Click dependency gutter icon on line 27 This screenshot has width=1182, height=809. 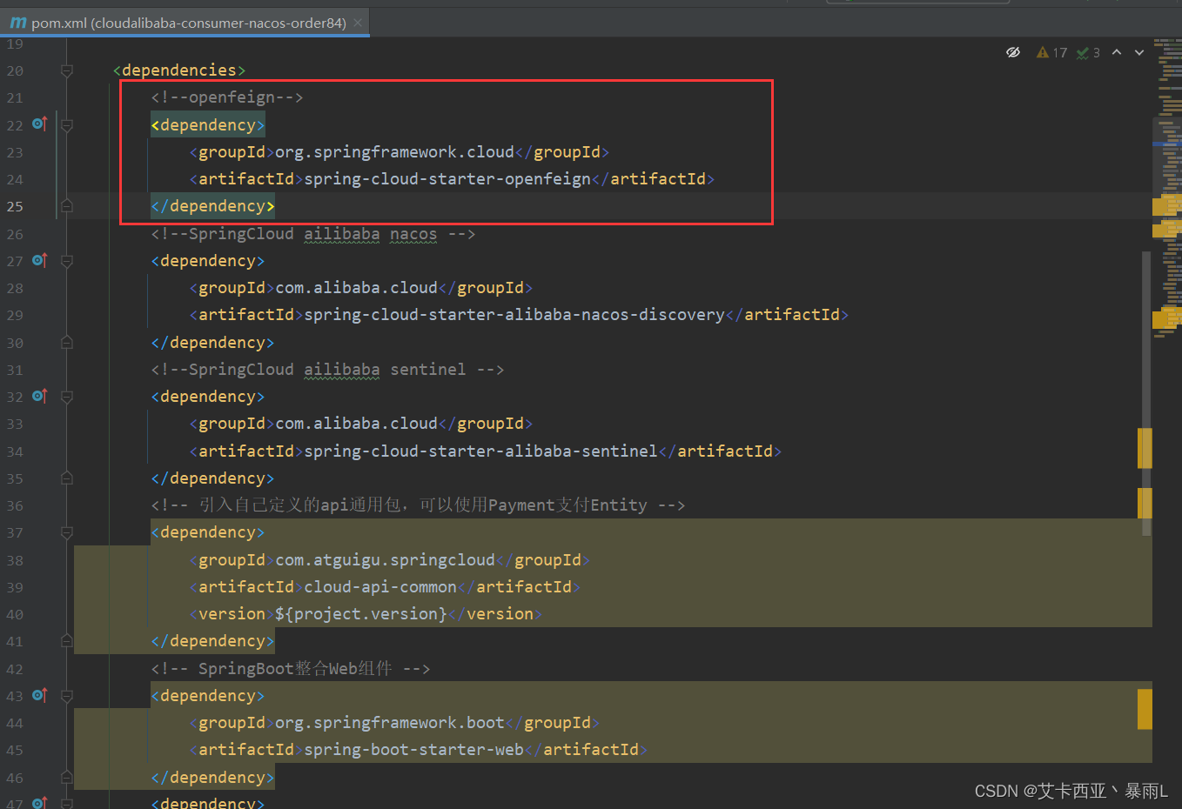point(39,260)
